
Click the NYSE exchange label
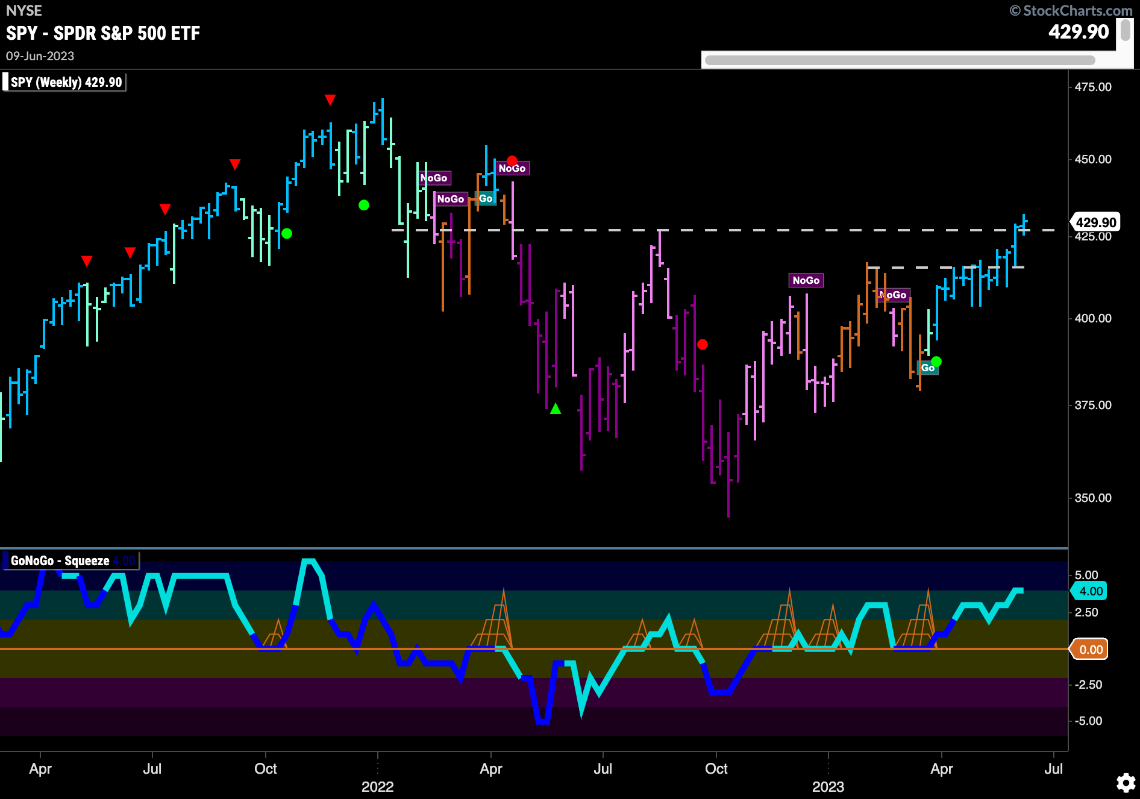(x=24, y=11)
